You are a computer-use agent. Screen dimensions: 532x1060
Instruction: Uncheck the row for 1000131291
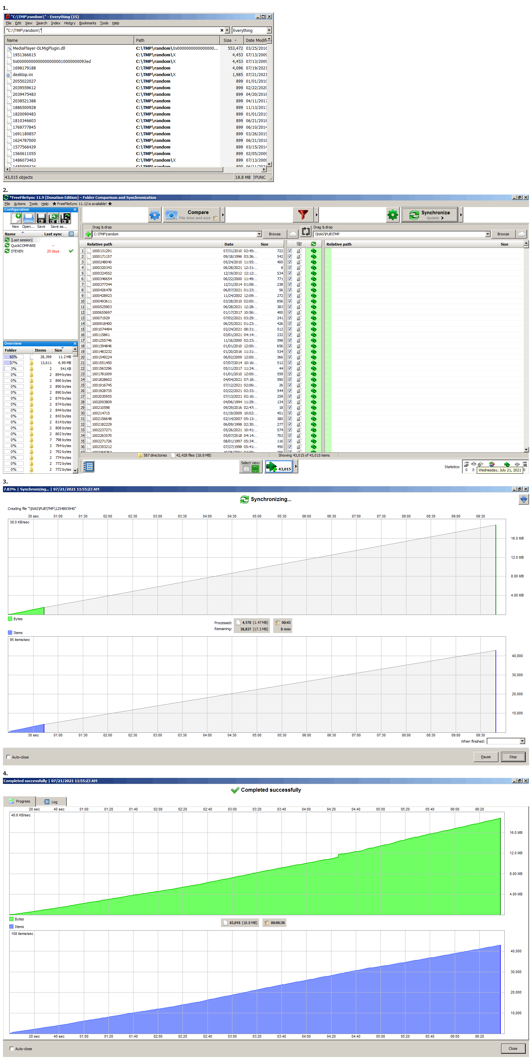coord(290,251)
